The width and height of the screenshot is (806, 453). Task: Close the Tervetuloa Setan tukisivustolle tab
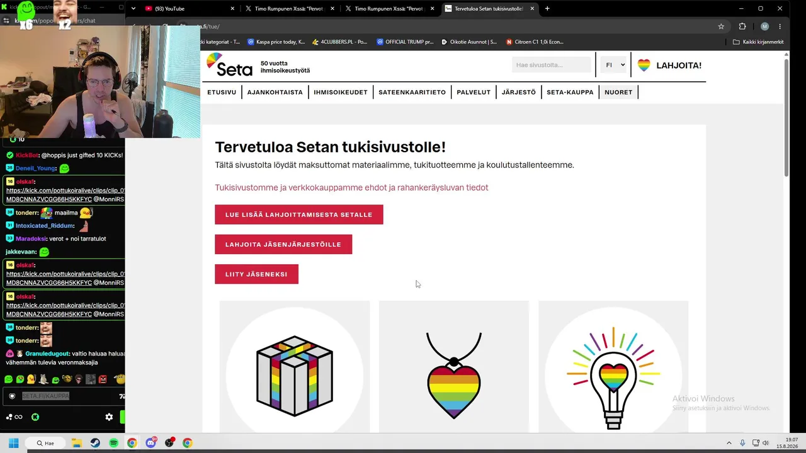pos(532,9)
